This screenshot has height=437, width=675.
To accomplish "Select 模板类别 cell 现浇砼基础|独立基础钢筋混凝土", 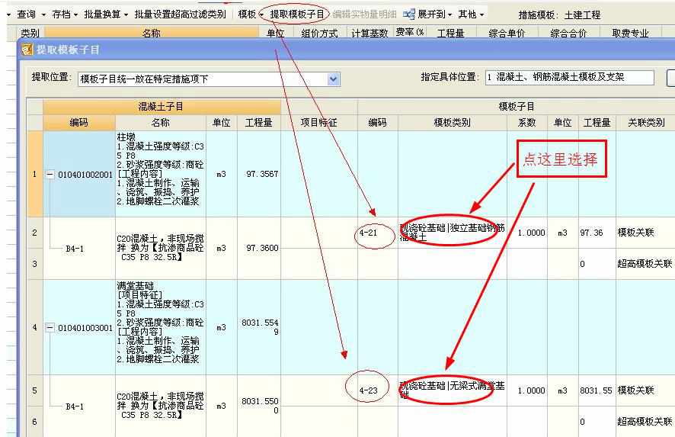I will (x=452, y=233).
